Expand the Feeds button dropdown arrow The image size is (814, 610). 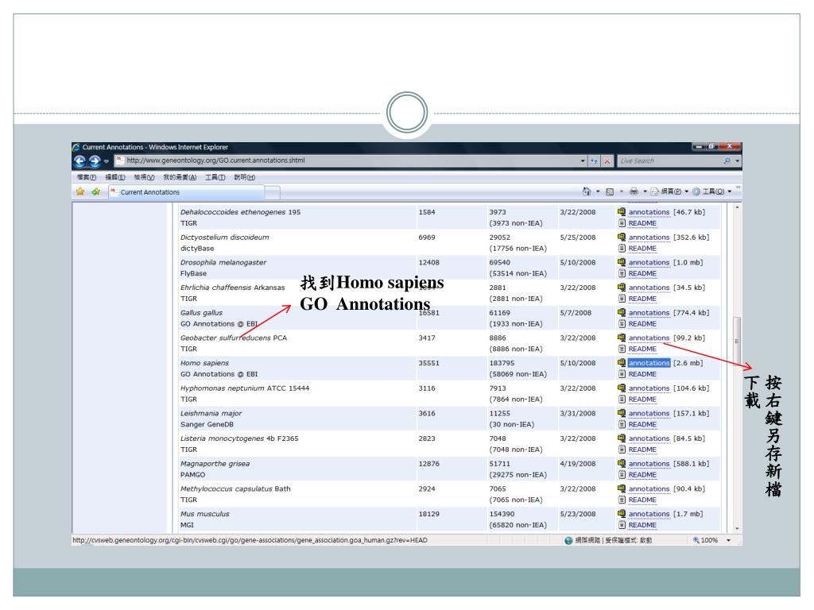pos(622,191)
